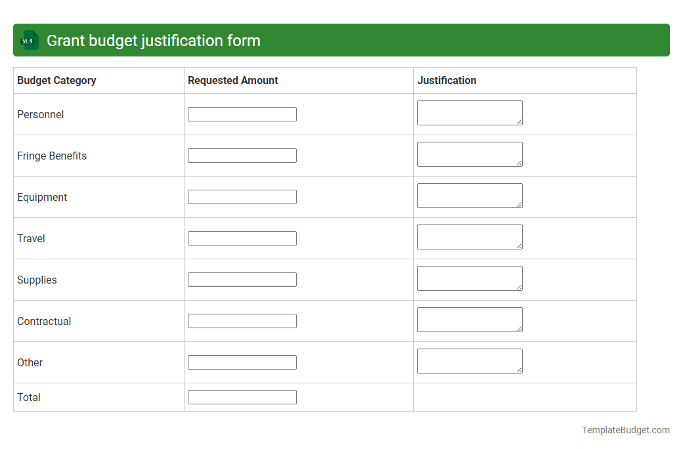Click the Fringe Benefits amount field
Viewport: 683px width, 449px height.
tap(242, 155)
